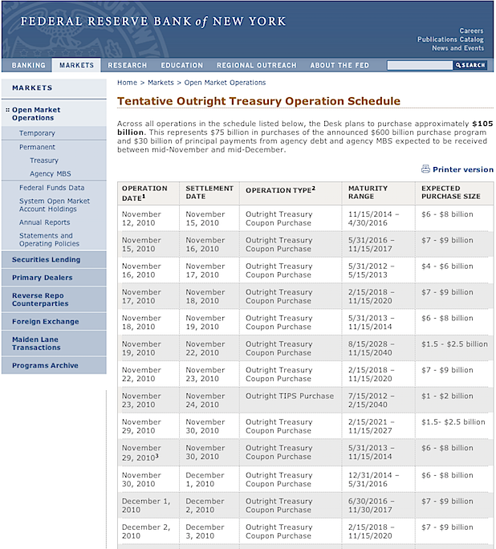The image size is (496, 549).
Task: Open the Research navigation tab
Action: pyautogui.click(x=128, y=65)
